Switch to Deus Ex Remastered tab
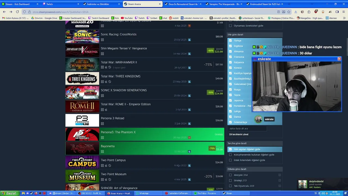 click(x=183, y=4)
